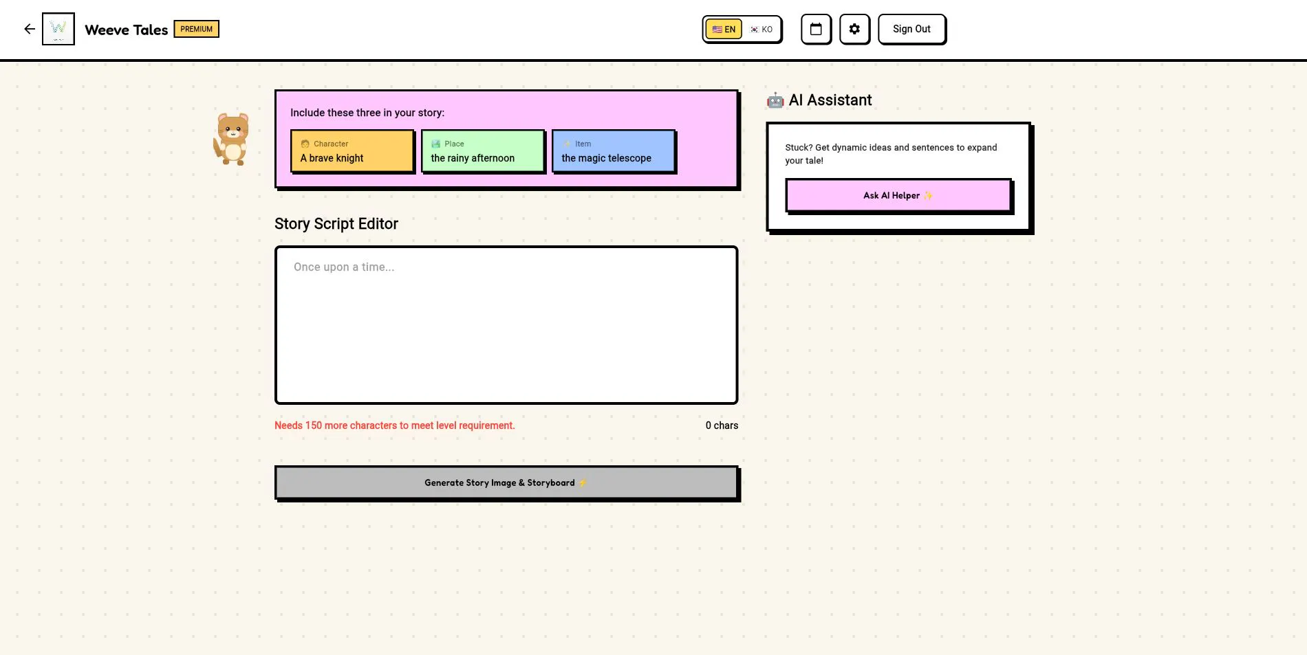
Task: Click the cat mascot image
Action: (x=232, y=139)
